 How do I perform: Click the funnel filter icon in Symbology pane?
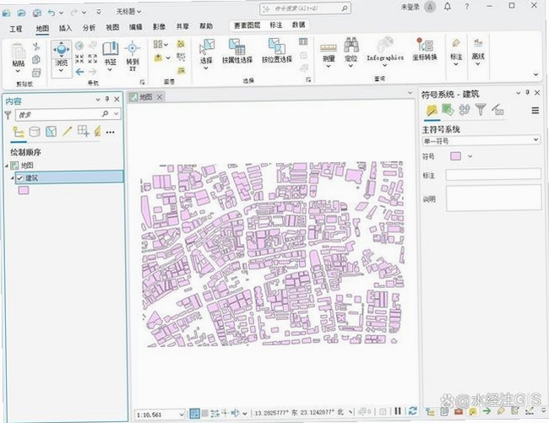(481, 110)
